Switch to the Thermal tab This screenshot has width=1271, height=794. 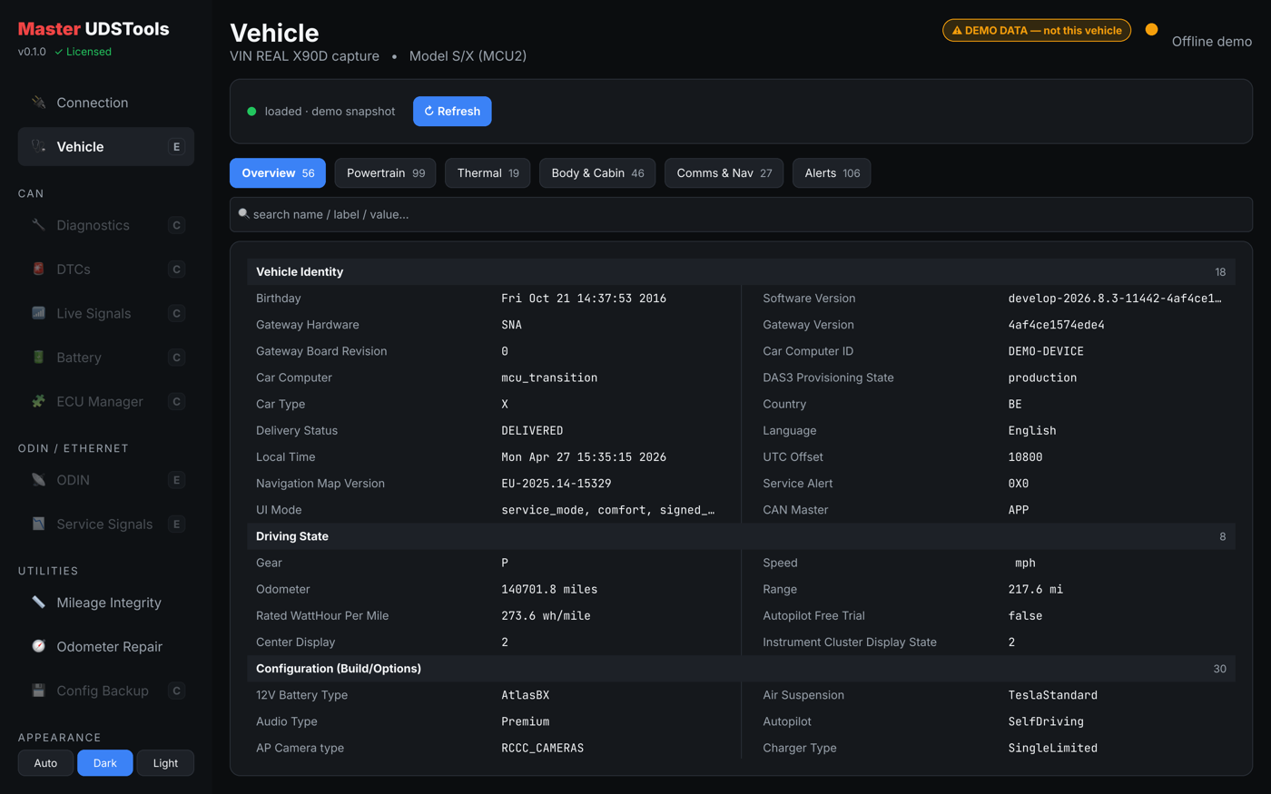(488, 172)
